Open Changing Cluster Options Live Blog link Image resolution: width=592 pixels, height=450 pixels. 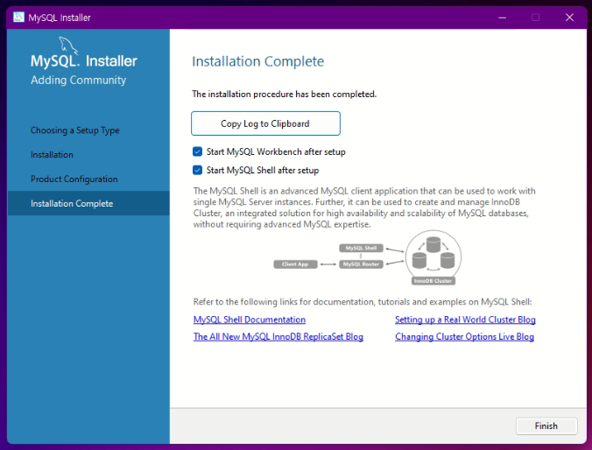464,337
